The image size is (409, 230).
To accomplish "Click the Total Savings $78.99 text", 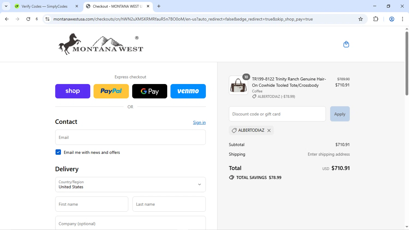I will (259, 177).
